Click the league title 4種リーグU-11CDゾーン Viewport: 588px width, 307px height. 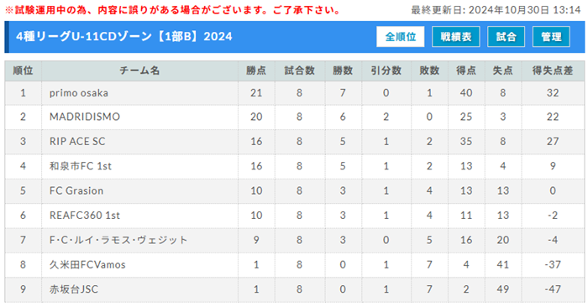84,37
